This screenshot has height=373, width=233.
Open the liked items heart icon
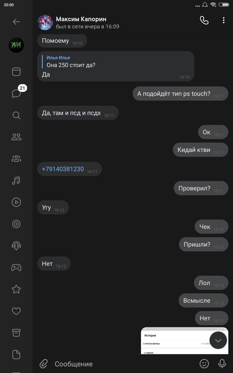coord(16,311)
